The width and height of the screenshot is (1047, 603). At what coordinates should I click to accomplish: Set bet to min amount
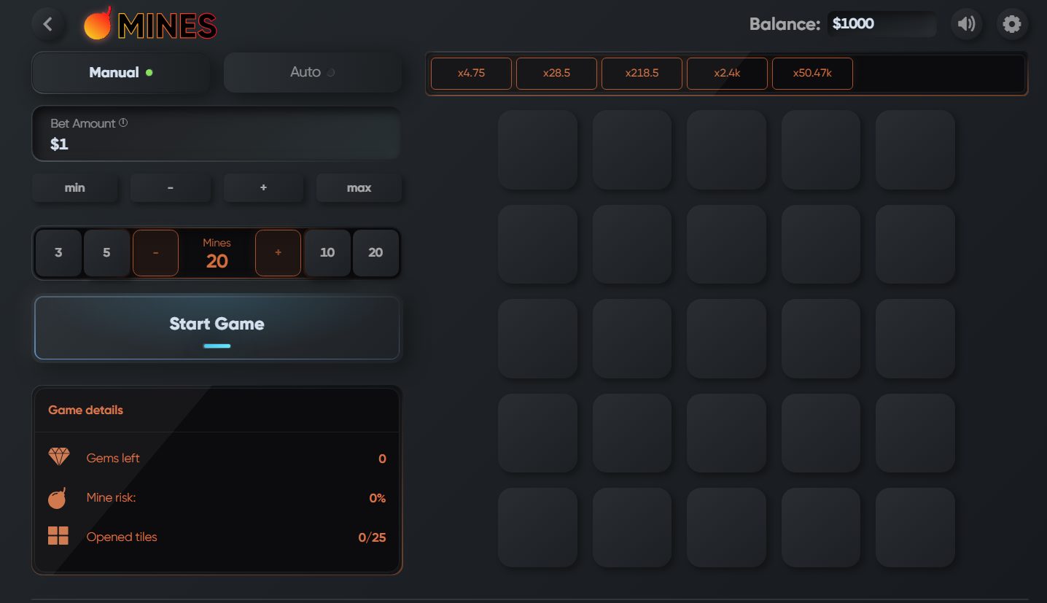click(x=74, y=187)
